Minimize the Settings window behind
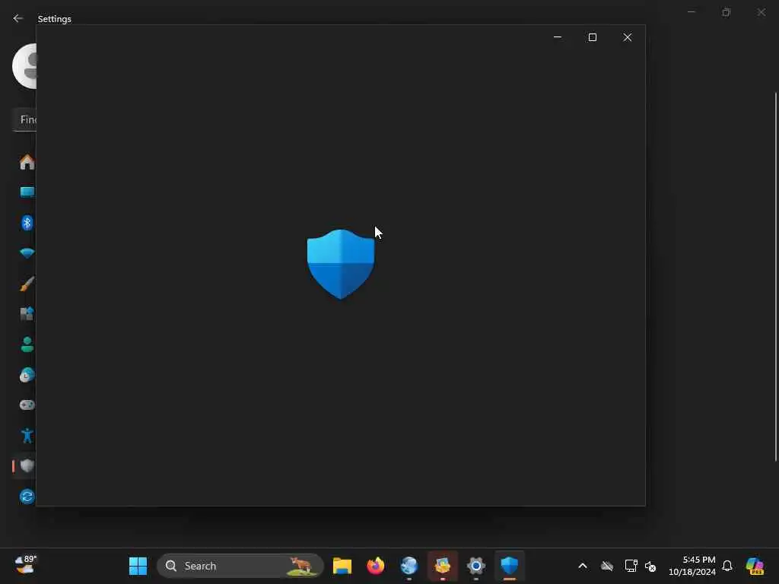This screenshot has width=779, height=584. 691,12
